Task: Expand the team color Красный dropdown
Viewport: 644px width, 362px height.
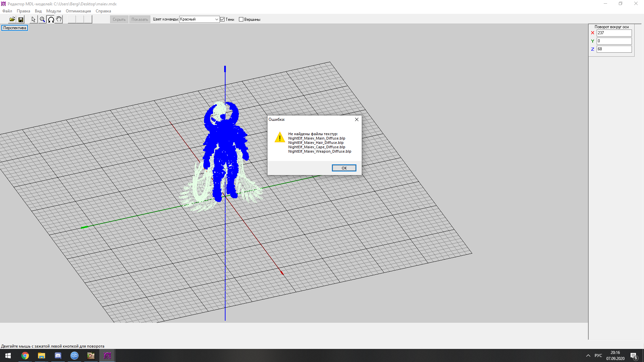Action: 216,19
